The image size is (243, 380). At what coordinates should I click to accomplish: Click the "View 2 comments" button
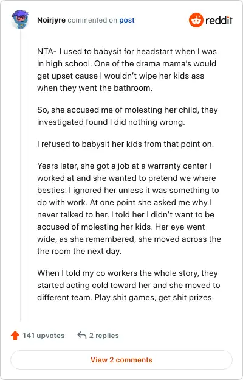pos(122,360)
